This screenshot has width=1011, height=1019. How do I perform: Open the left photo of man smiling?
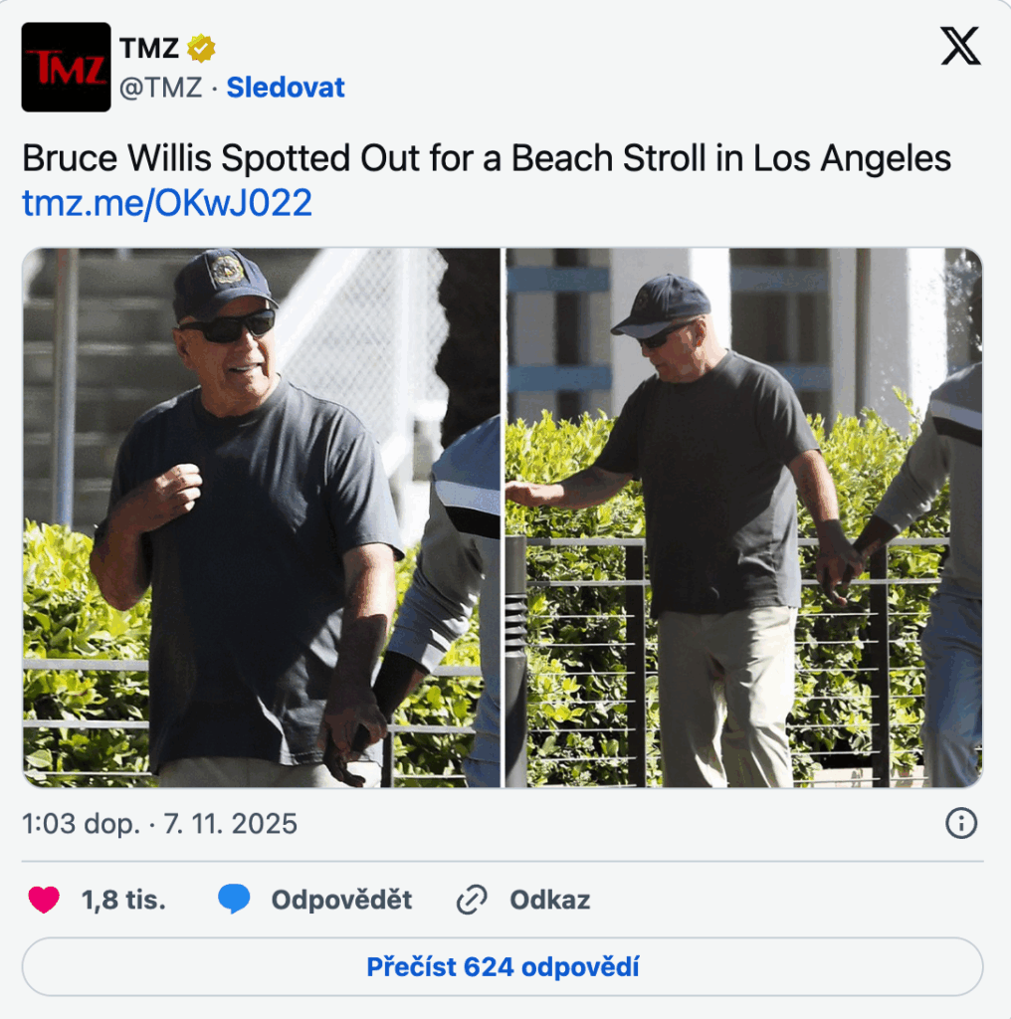pos(261,517)
